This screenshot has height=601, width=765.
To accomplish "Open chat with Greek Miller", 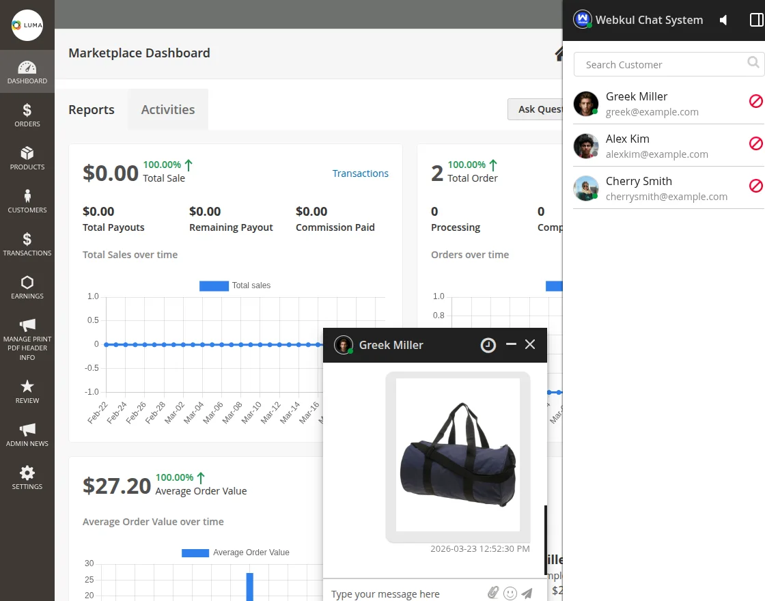I will tap(661, 103).
